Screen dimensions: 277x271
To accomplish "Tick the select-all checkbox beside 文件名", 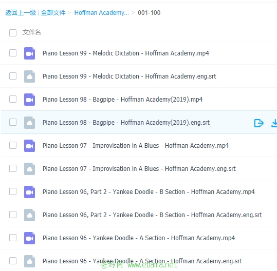I will tap(13, 33).
